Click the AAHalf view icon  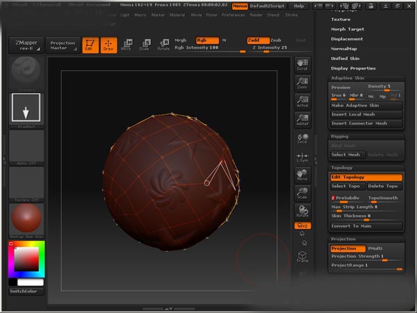(302, 120)
